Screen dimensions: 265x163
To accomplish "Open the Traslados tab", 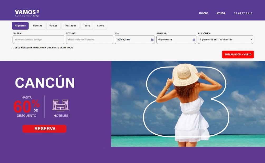I will 70,26.
